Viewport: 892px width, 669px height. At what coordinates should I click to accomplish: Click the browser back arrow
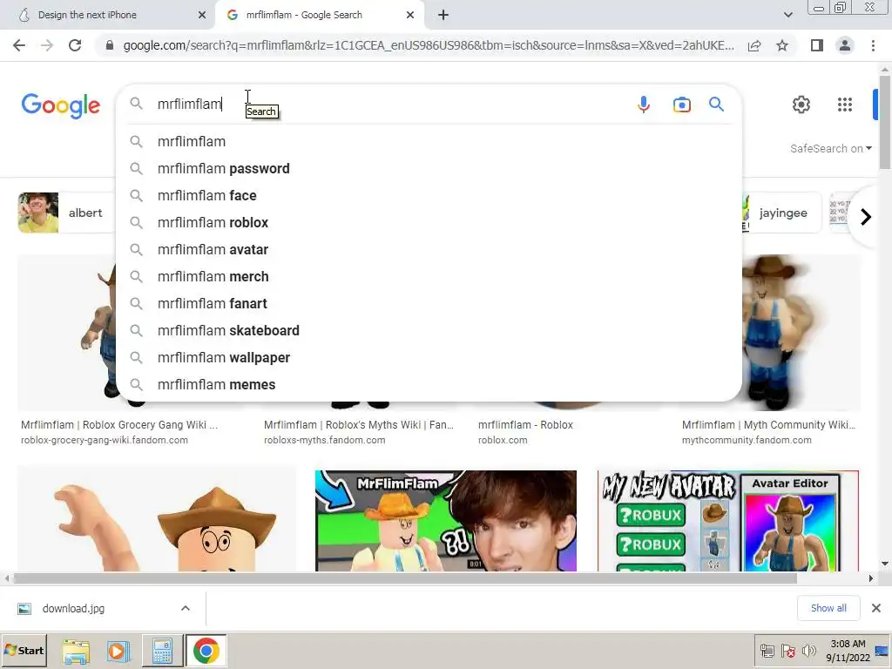(x=19, y=45)
